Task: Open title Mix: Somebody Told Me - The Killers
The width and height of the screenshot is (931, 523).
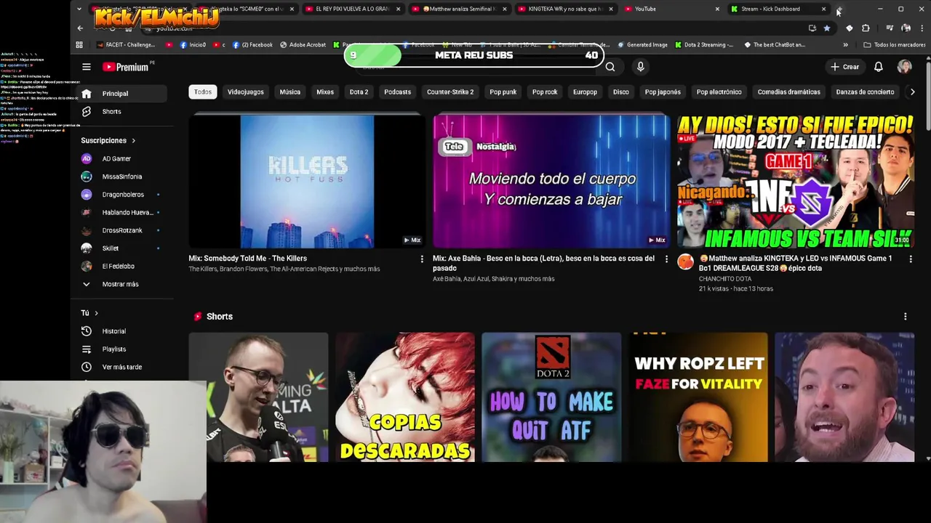Action: tap(248, 259)
